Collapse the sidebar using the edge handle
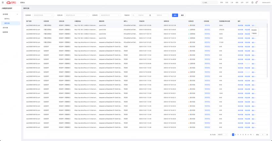This screenshot has height=141, width=272. click(22, 70)
